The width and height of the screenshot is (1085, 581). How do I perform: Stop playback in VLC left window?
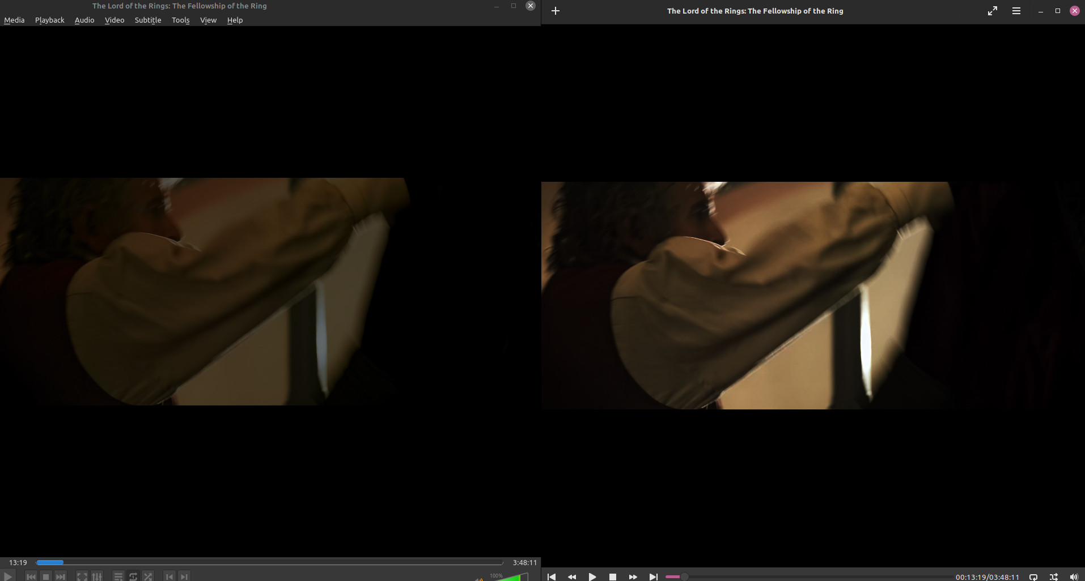tap(46, 576)
